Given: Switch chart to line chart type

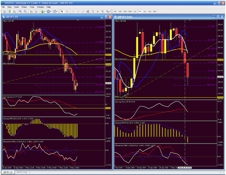Looking at the screenshot, I should click(14, 12).
